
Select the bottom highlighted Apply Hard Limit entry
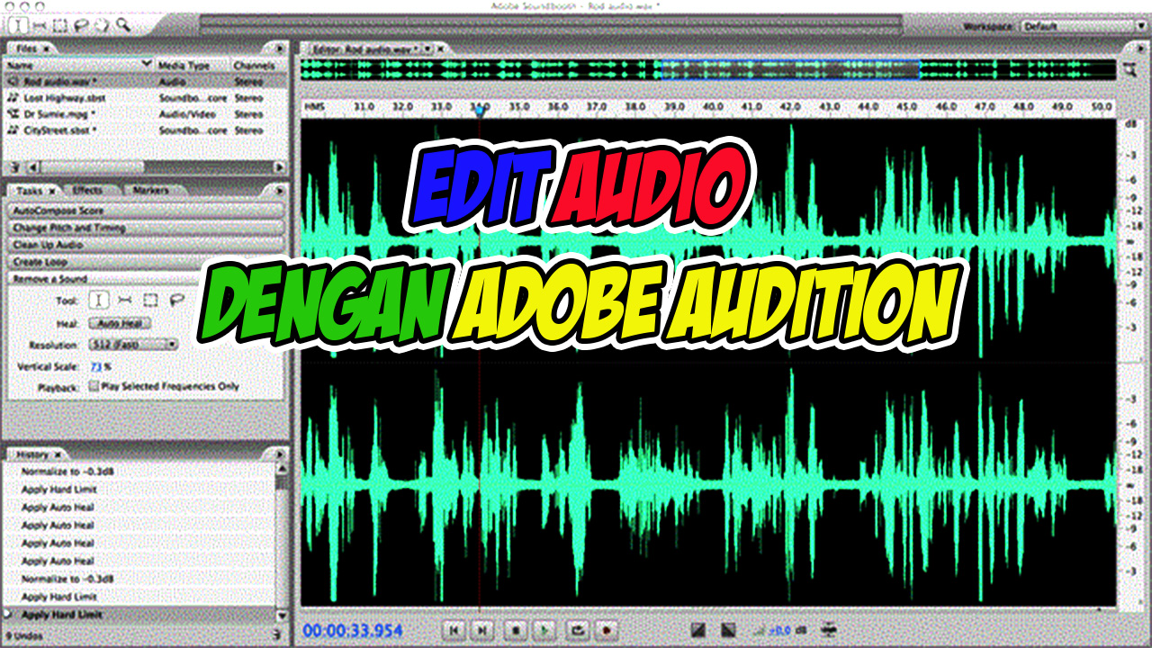(140, 615)
